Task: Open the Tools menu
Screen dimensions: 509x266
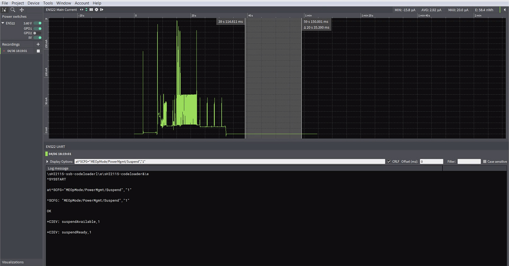Action: pos(48,3)
